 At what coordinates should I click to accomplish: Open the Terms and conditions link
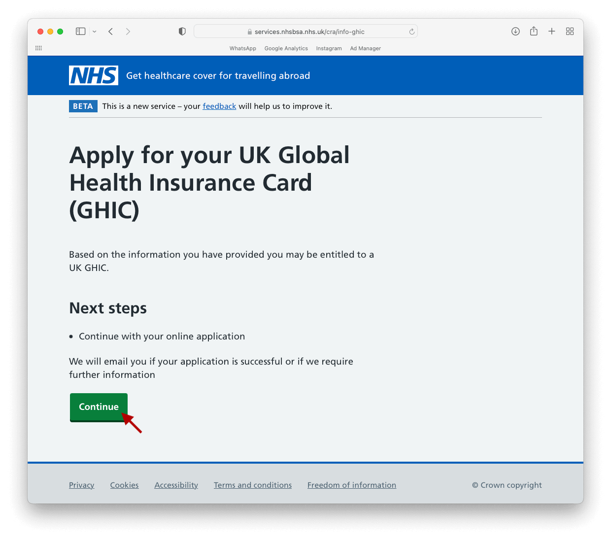pos(253,485)
